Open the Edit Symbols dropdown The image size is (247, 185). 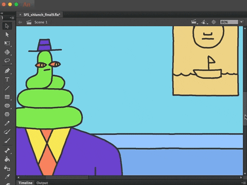204,22
